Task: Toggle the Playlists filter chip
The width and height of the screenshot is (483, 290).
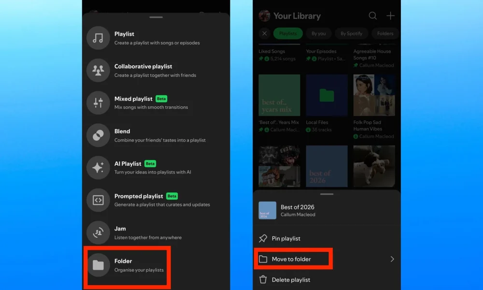Action: pyautogui.click(x=288, y=33)
